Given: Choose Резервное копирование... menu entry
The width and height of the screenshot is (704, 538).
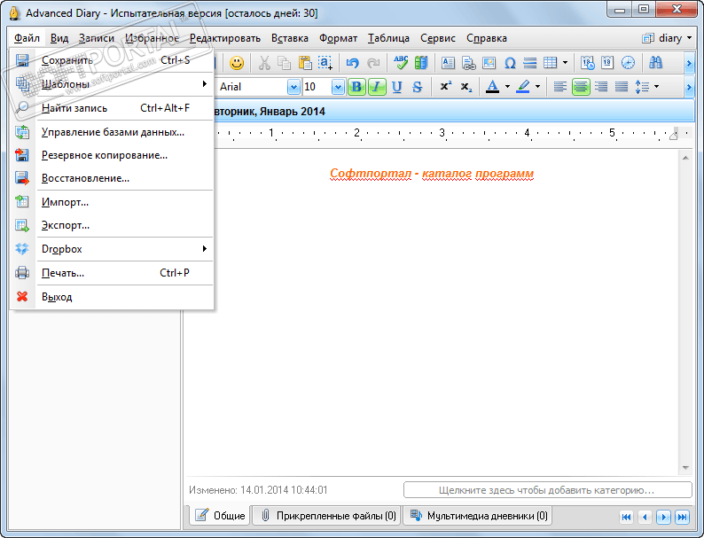Looking at the screenshot, I should coord(111,155).
